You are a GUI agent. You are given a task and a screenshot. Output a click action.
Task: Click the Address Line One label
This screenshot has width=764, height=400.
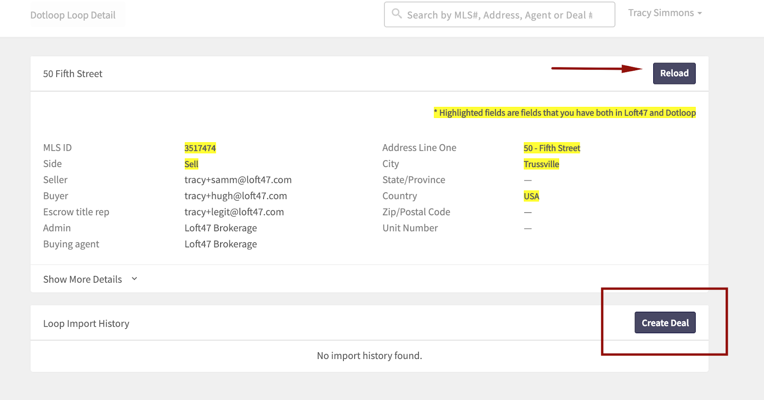tap(419, 148)
